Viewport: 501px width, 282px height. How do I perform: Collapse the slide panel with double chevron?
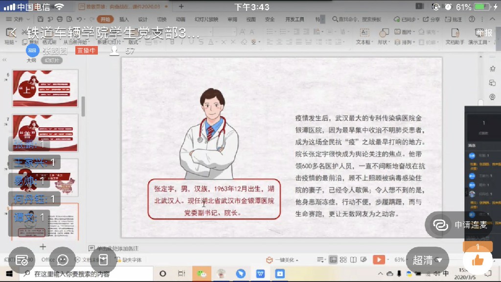tap(4, 60)
